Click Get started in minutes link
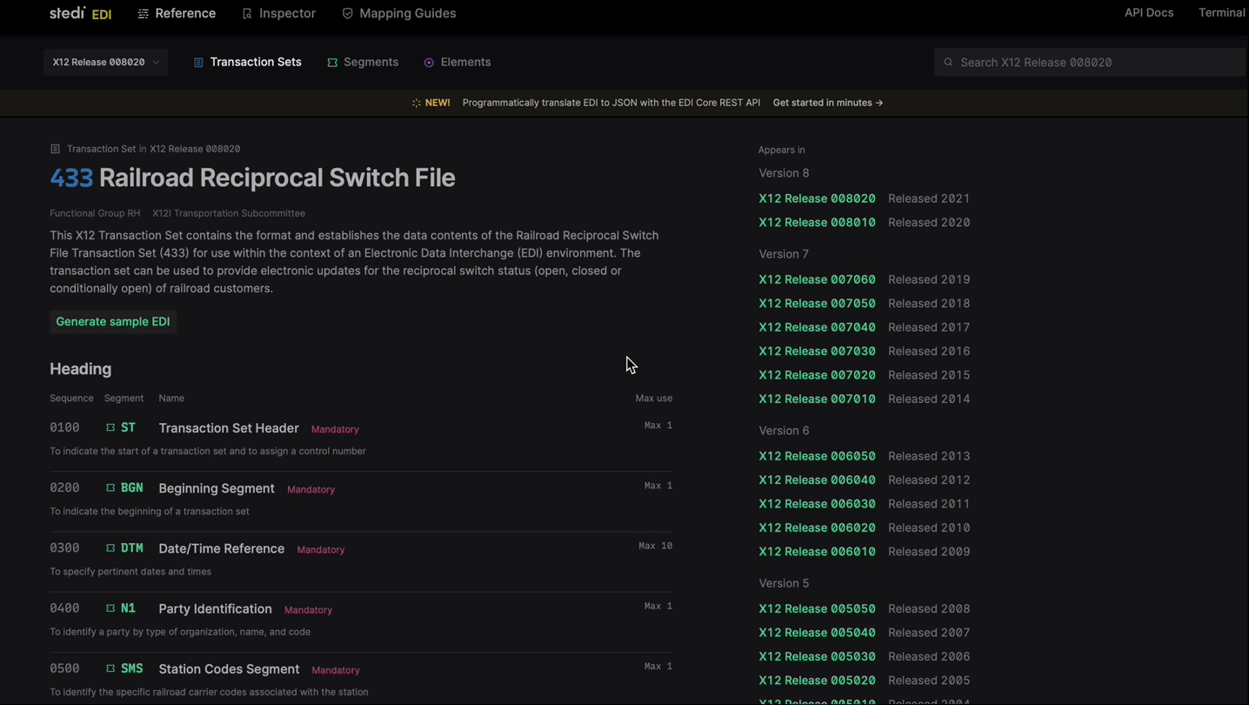 [828, 103]
